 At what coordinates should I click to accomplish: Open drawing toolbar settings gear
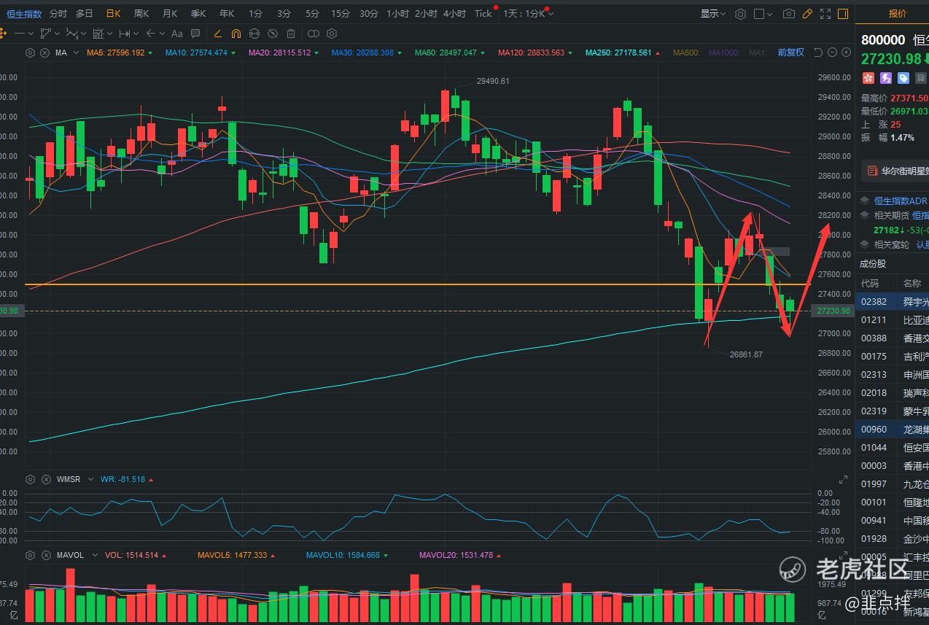coord(332,34)
